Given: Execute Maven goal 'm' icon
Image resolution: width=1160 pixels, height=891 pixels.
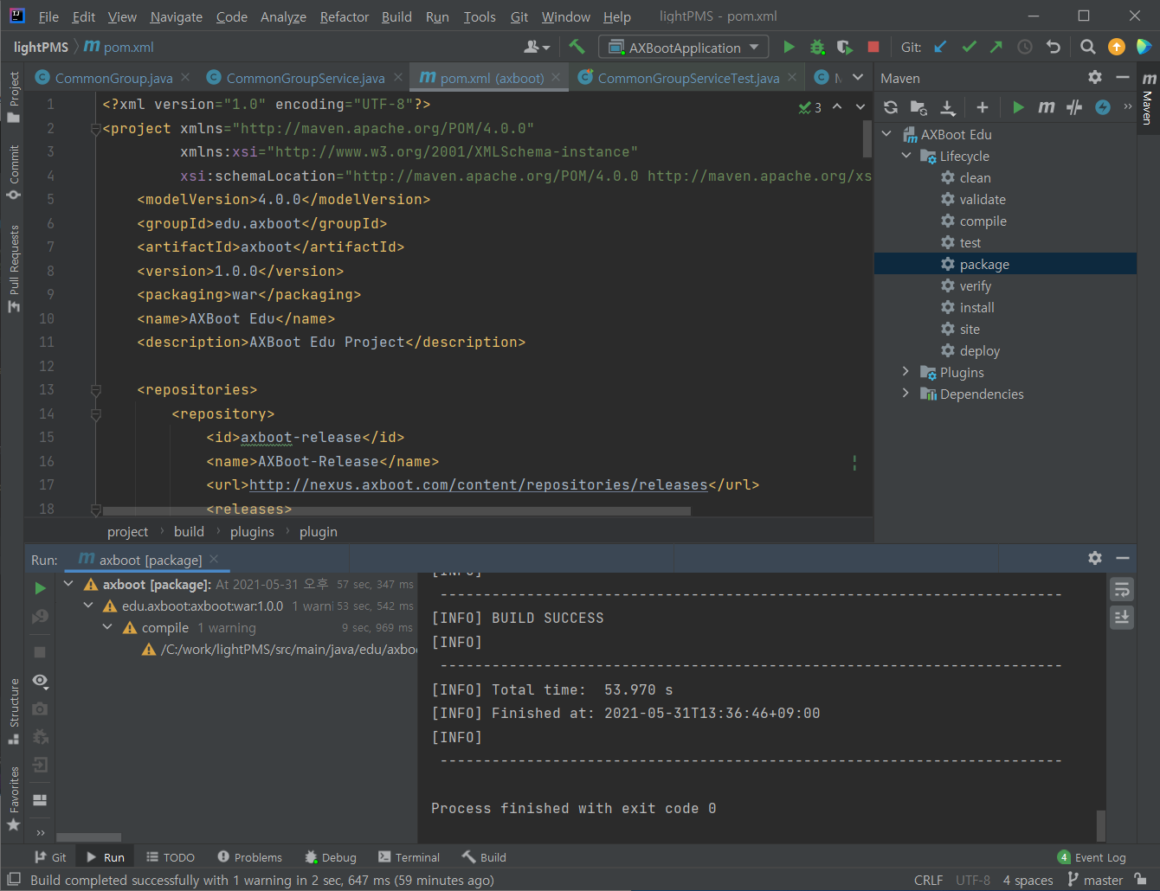Looking at the screenshot, I should pos(1047,107).
